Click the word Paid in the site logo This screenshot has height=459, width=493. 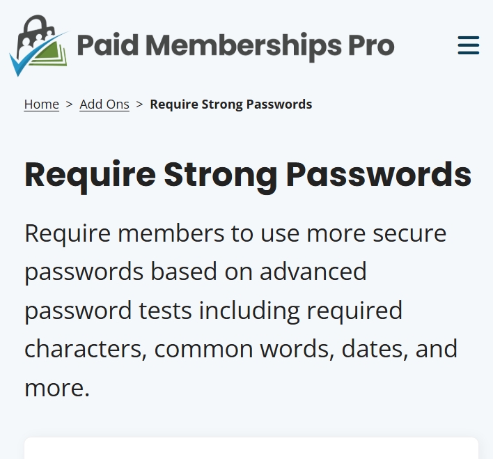(x=108, y=45)
